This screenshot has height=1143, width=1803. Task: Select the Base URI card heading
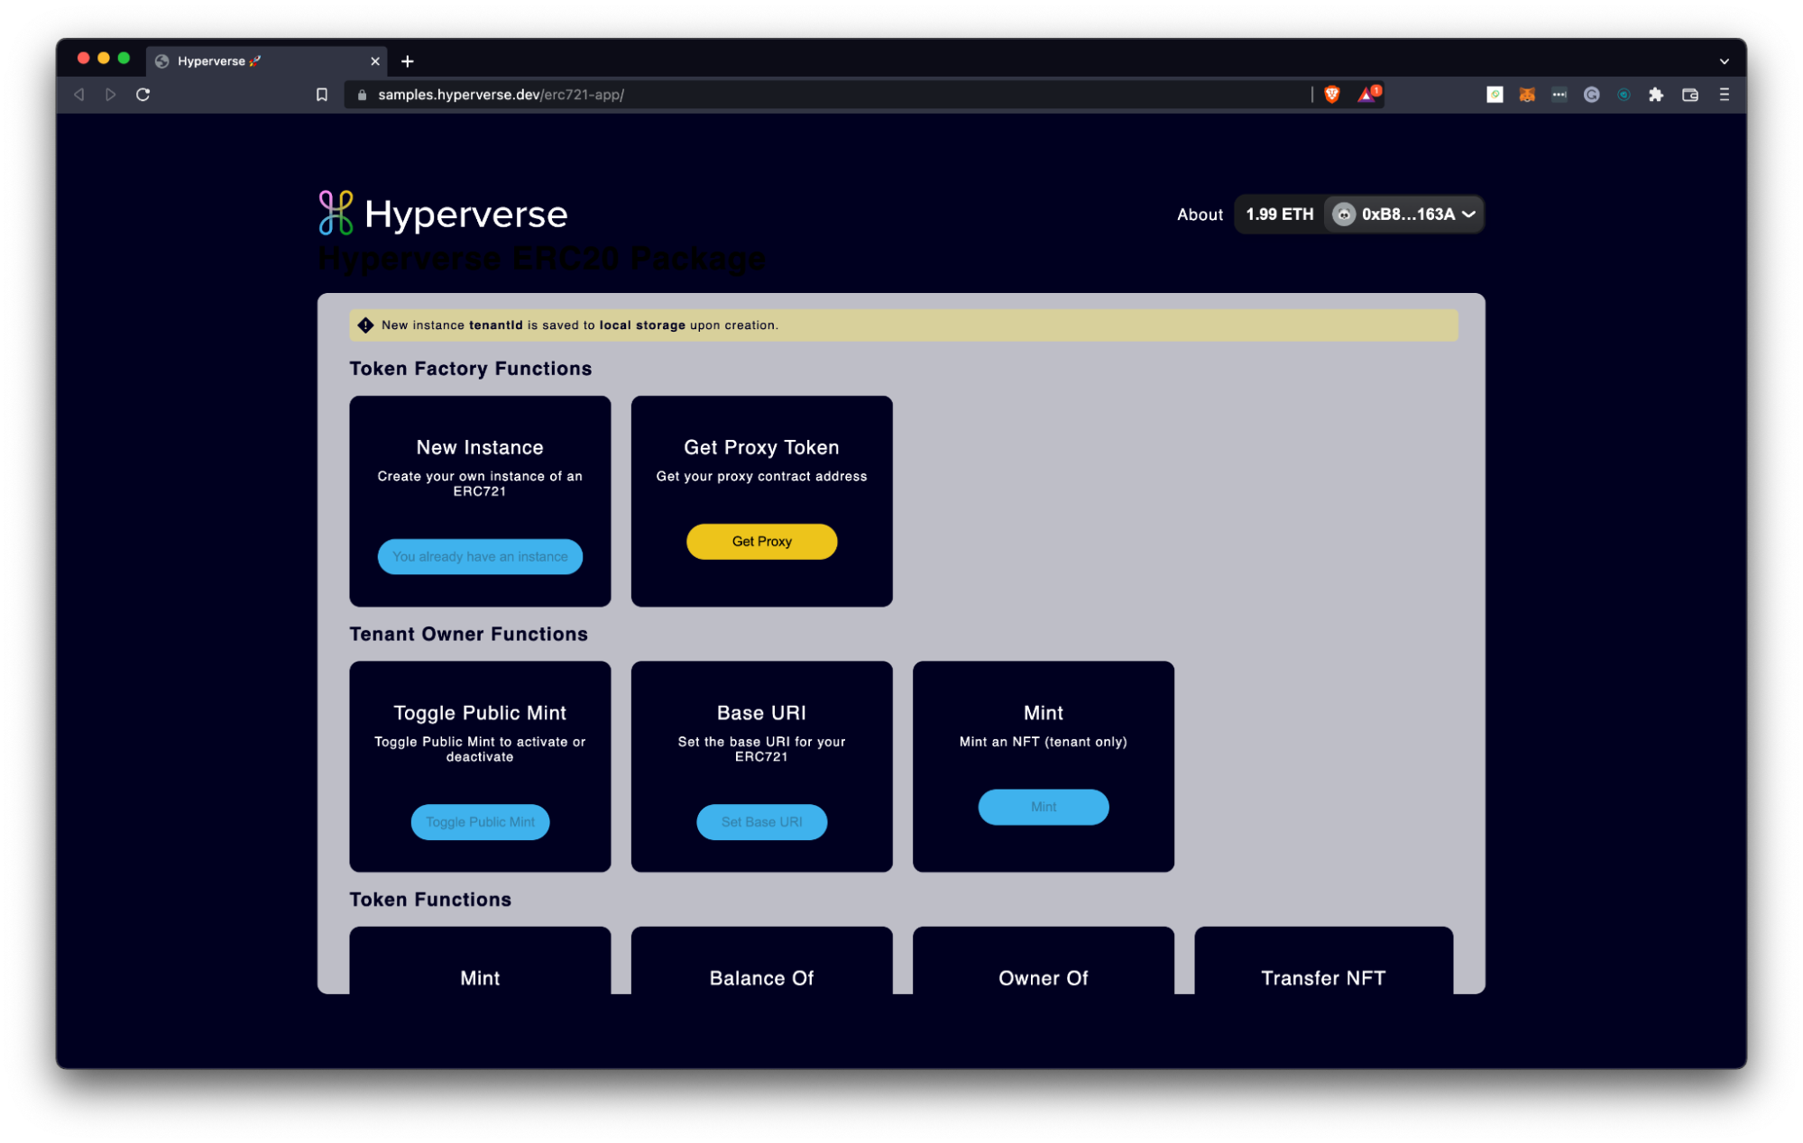tap(761, 713)
